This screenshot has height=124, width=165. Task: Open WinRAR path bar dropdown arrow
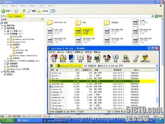click(157, 66)
